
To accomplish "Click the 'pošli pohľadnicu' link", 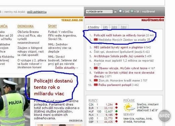I will coord(37,12).
